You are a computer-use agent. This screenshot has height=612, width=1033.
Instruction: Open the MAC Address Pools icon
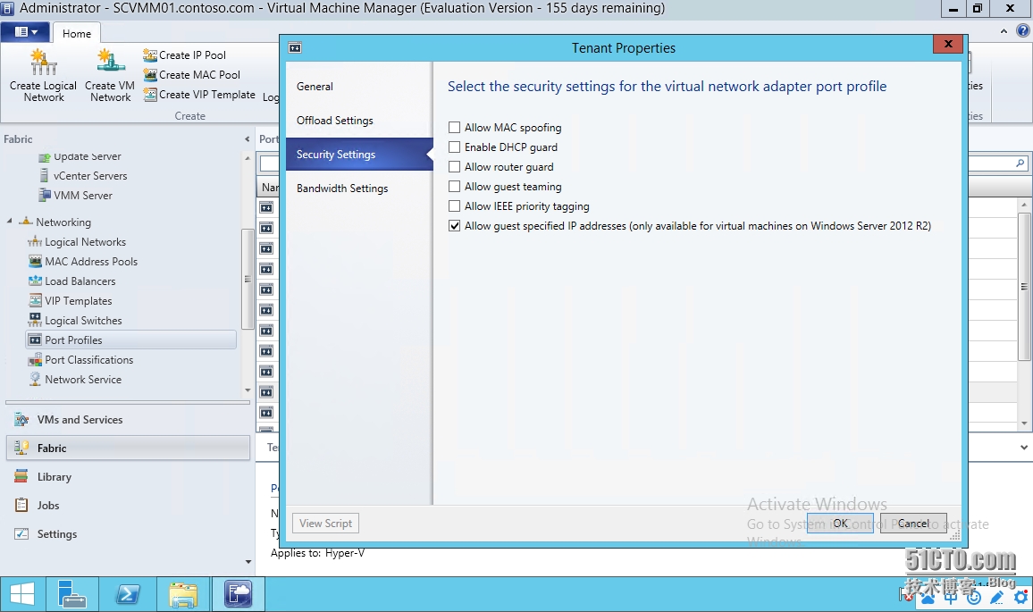[35, 262]
